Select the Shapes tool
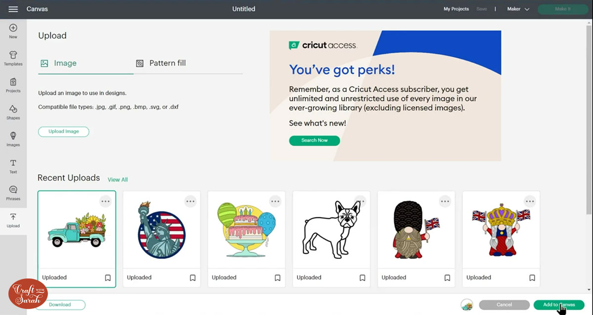593x315 pixels. click(x=13, y=112)
